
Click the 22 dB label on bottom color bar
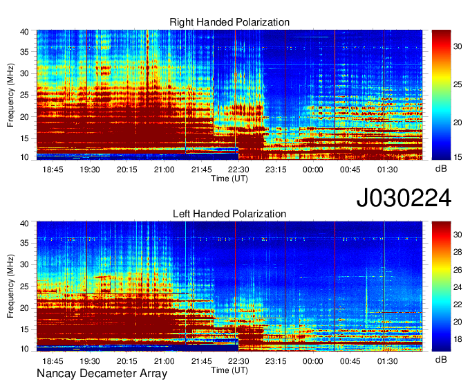(x=458, y=305)
